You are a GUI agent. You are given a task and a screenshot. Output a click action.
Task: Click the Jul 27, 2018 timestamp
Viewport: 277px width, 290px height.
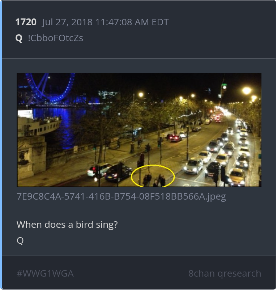pos(105,22)
